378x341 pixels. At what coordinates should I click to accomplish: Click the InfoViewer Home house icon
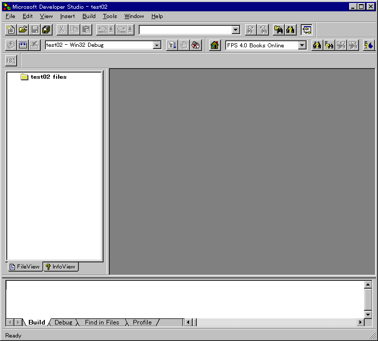[215, 45]
